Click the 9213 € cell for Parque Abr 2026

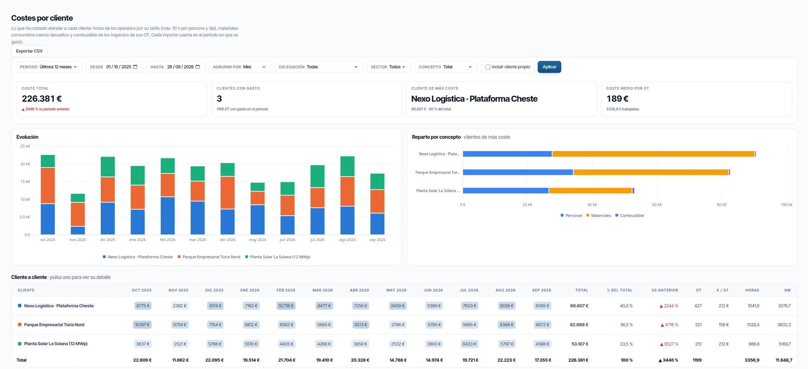360,325
